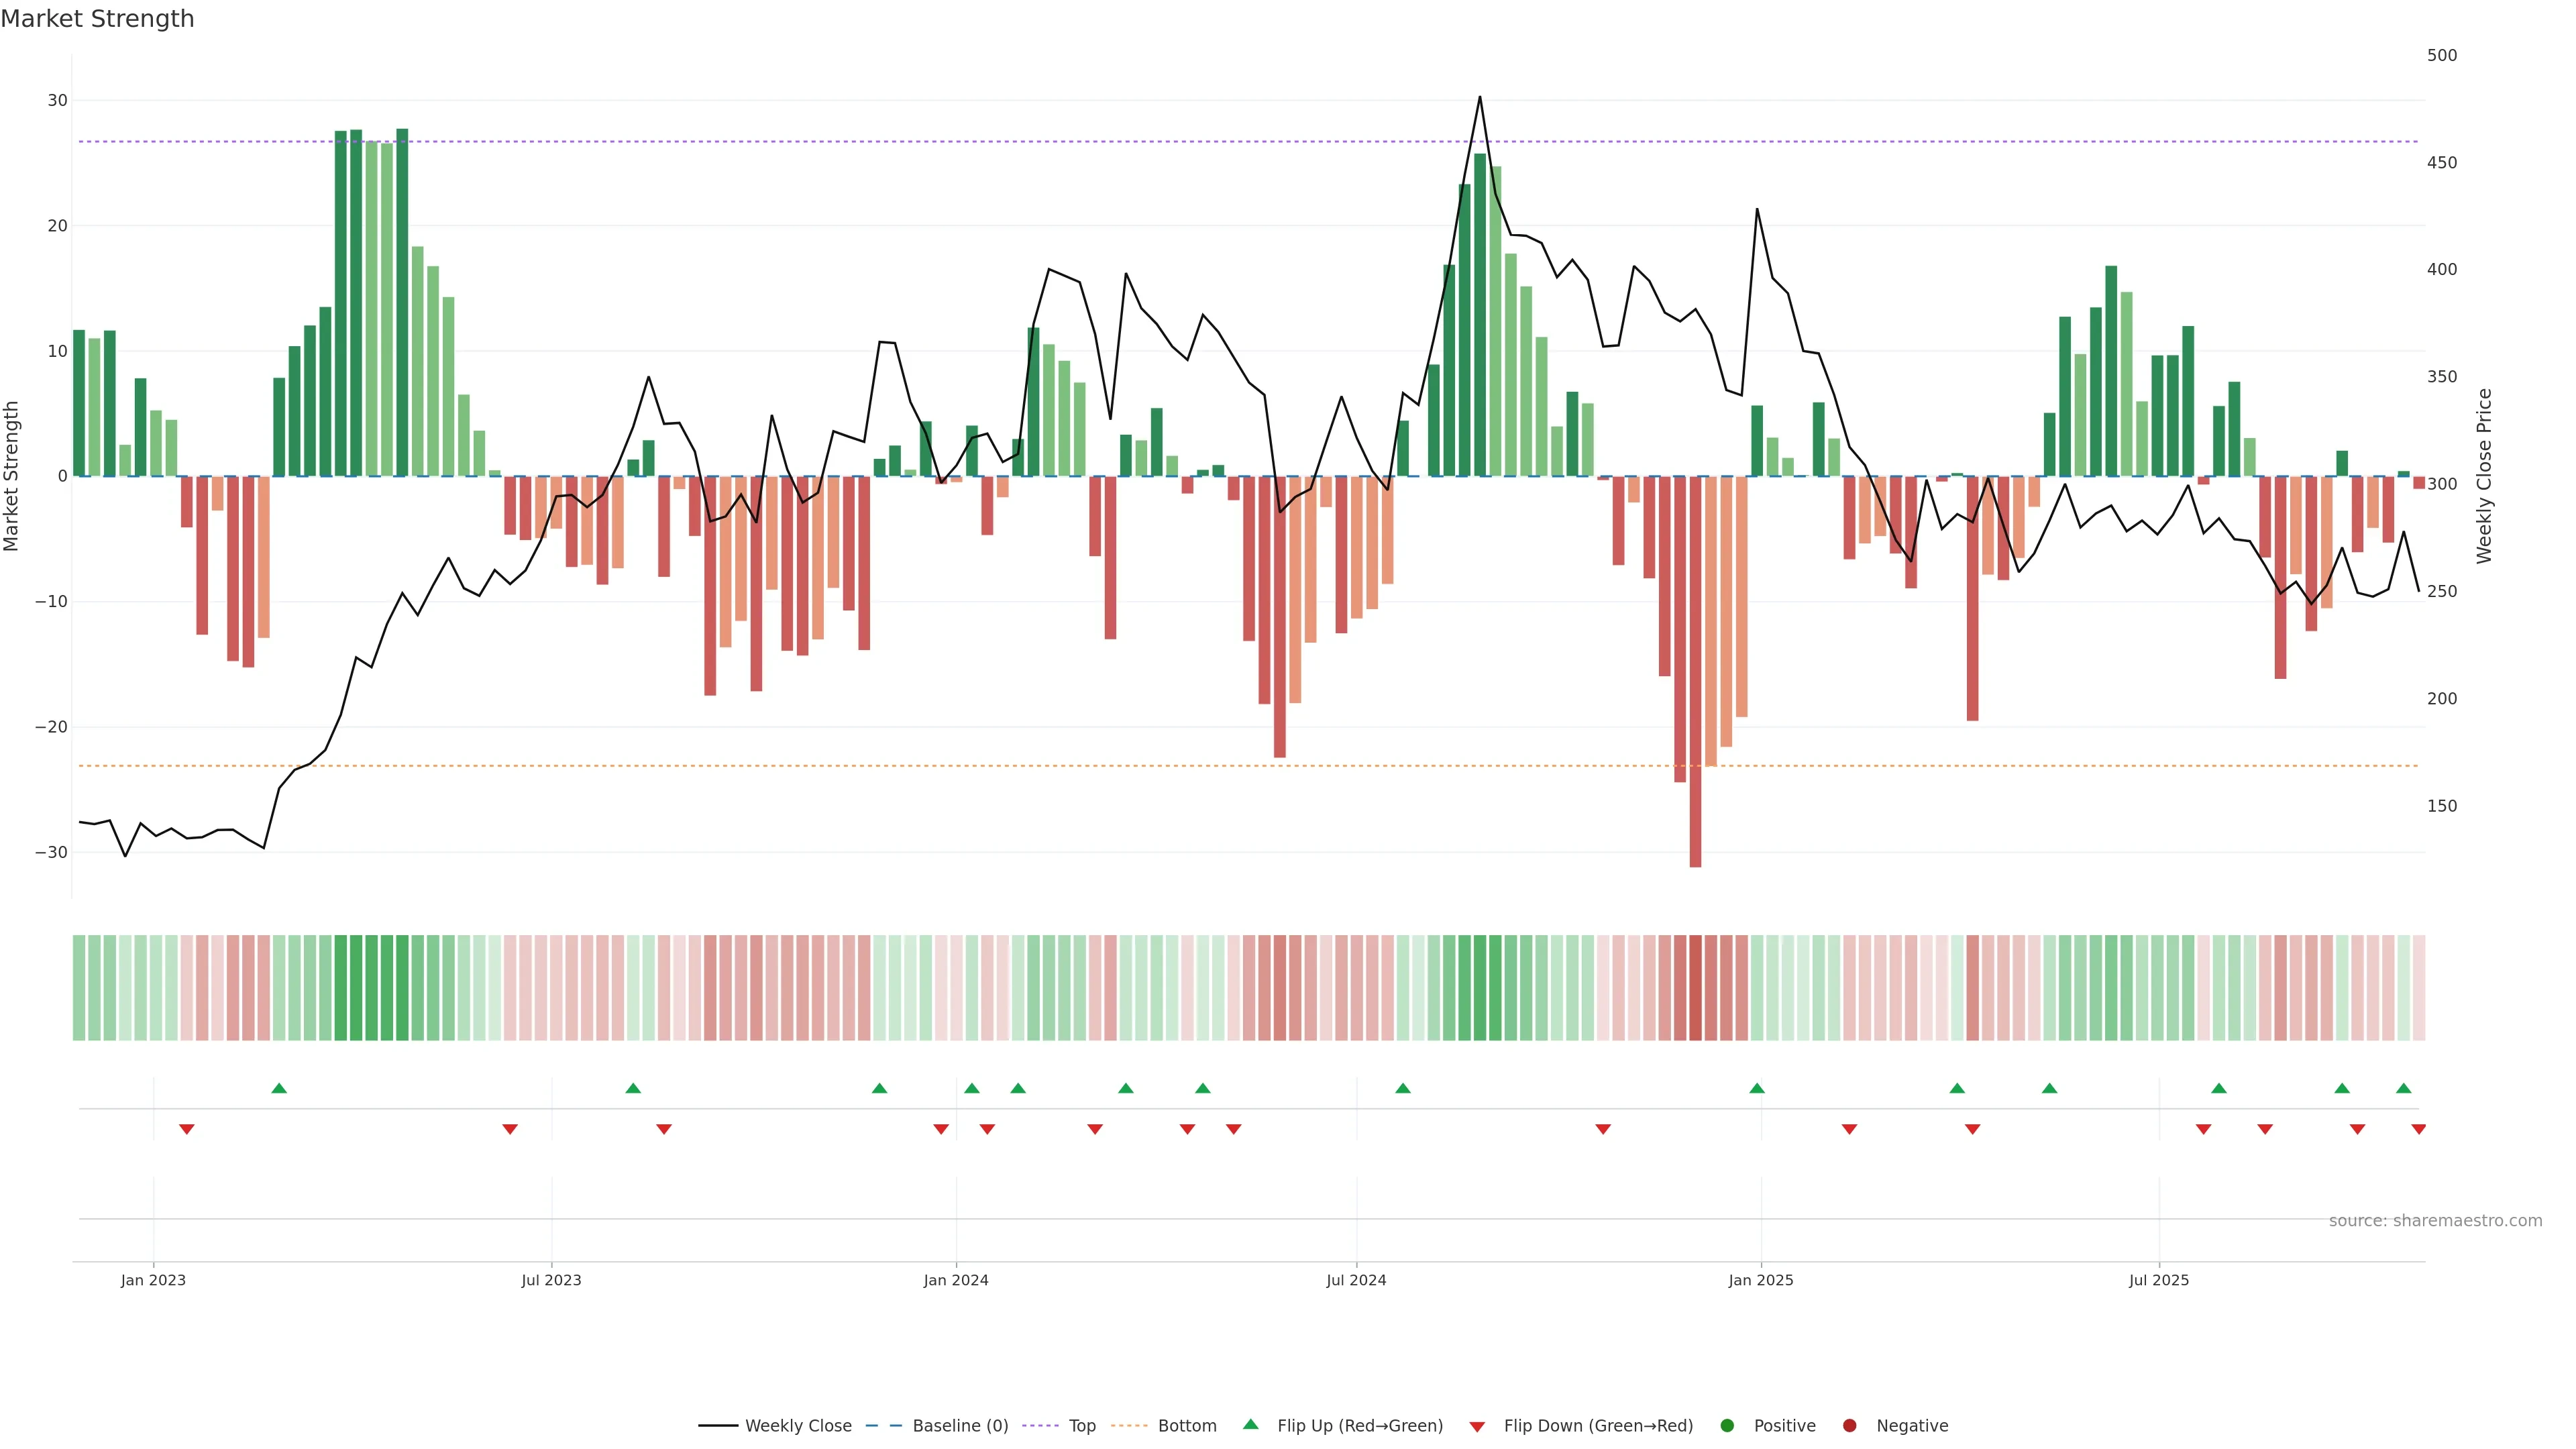Click the Jul 2025 x-axis label
The width and height of the screenshot is (2576, 1449).
point(2159,1280)
